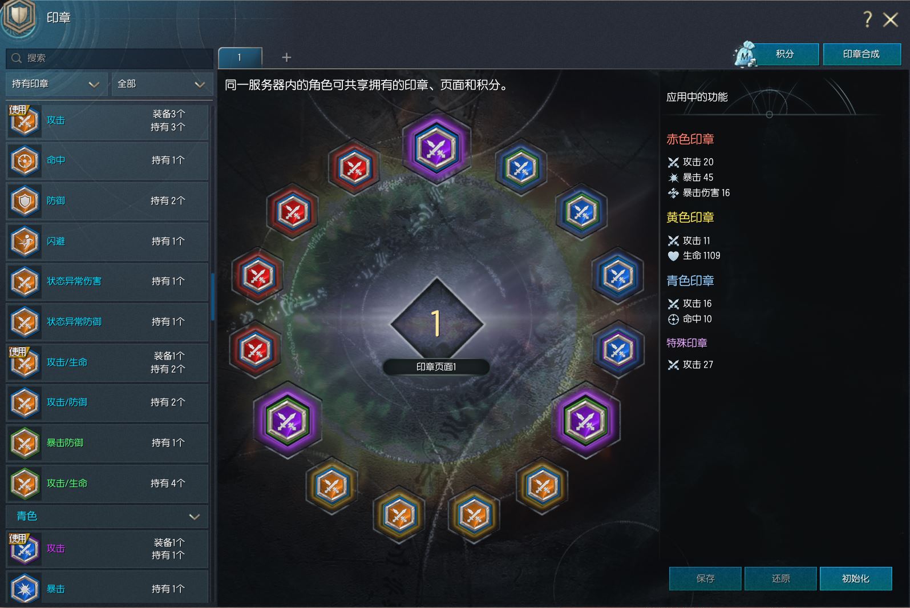
Task: Click the 积分 points button
Action: click(x=785, y=54)
